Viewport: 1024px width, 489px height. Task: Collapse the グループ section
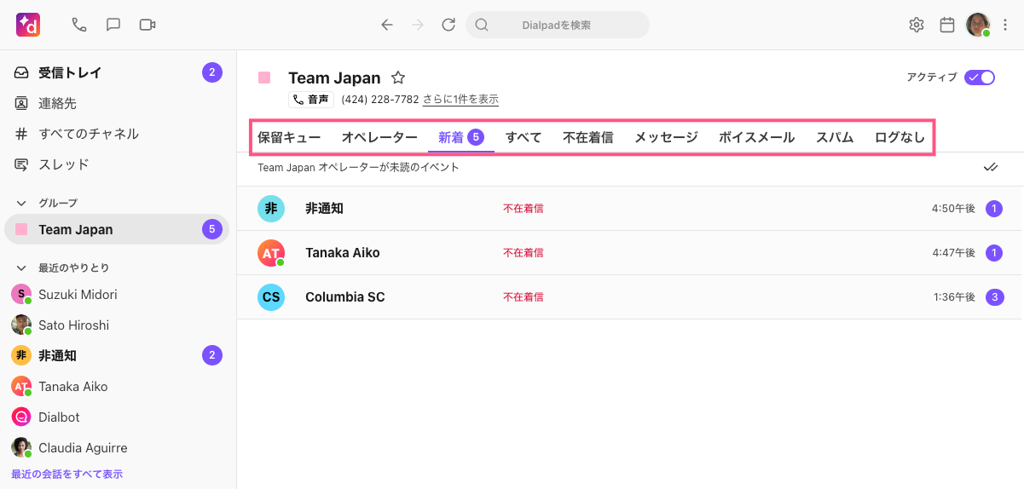point(21,203)
